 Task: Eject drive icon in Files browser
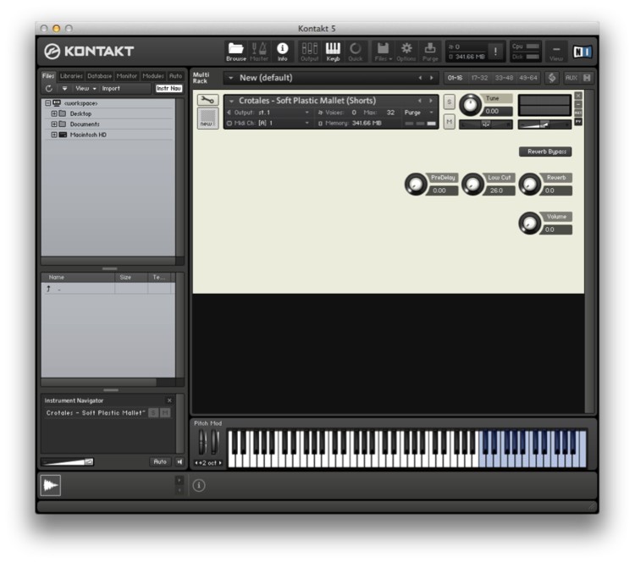[x=64, y=88]
